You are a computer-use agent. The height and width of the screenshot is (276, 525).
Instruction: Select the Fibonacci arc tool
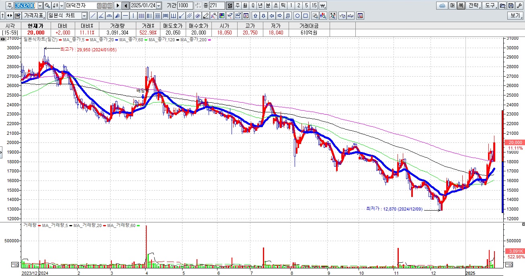click(109, 16)
